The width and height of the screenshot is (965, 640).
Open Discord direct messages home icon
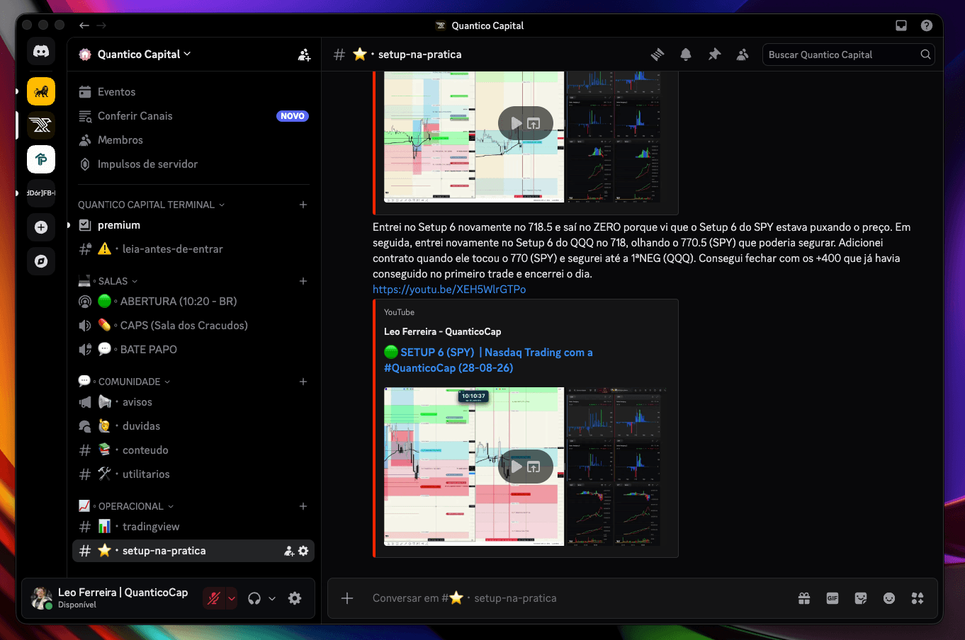(x=41, y=52)
